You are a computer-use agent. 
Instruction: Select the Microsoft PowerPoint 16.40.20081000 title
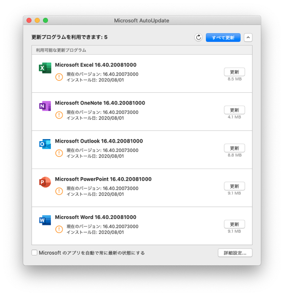103,179
